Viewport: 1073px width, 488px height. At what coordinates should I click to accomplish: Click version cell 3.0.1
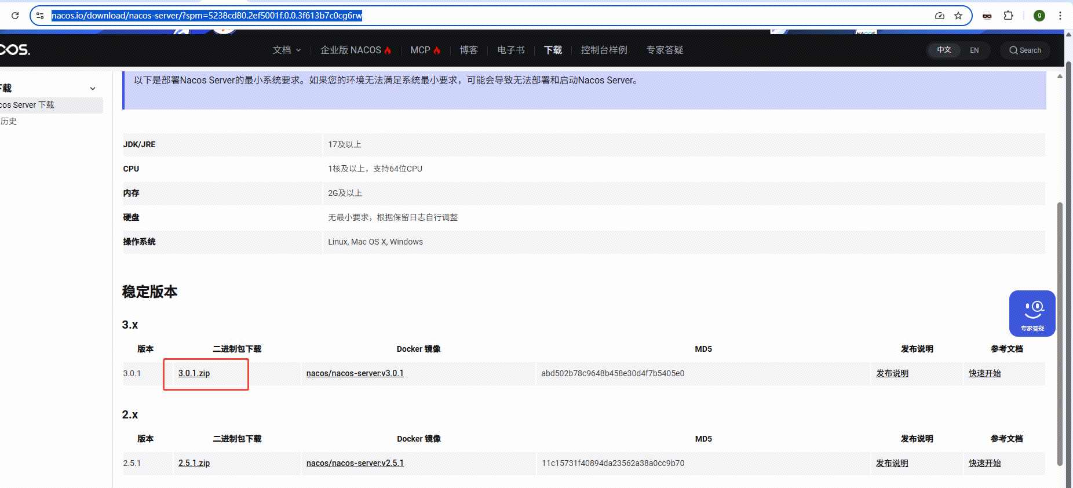pyautogui.click(x=132, y=373)
